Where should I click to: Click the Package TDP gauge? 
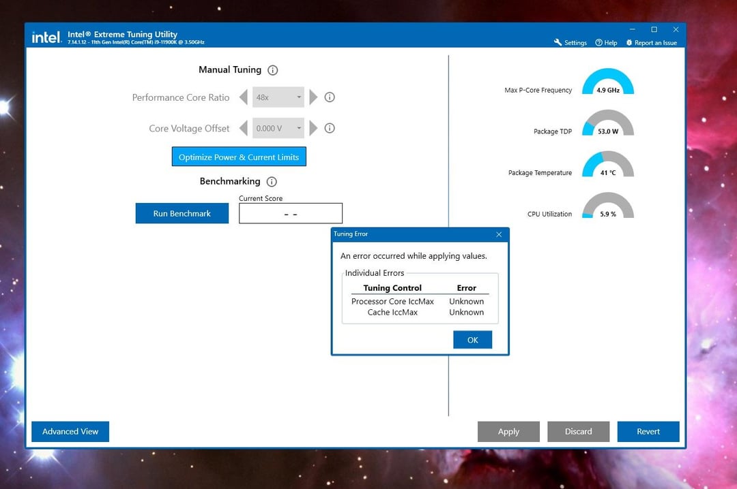[608, 123]
